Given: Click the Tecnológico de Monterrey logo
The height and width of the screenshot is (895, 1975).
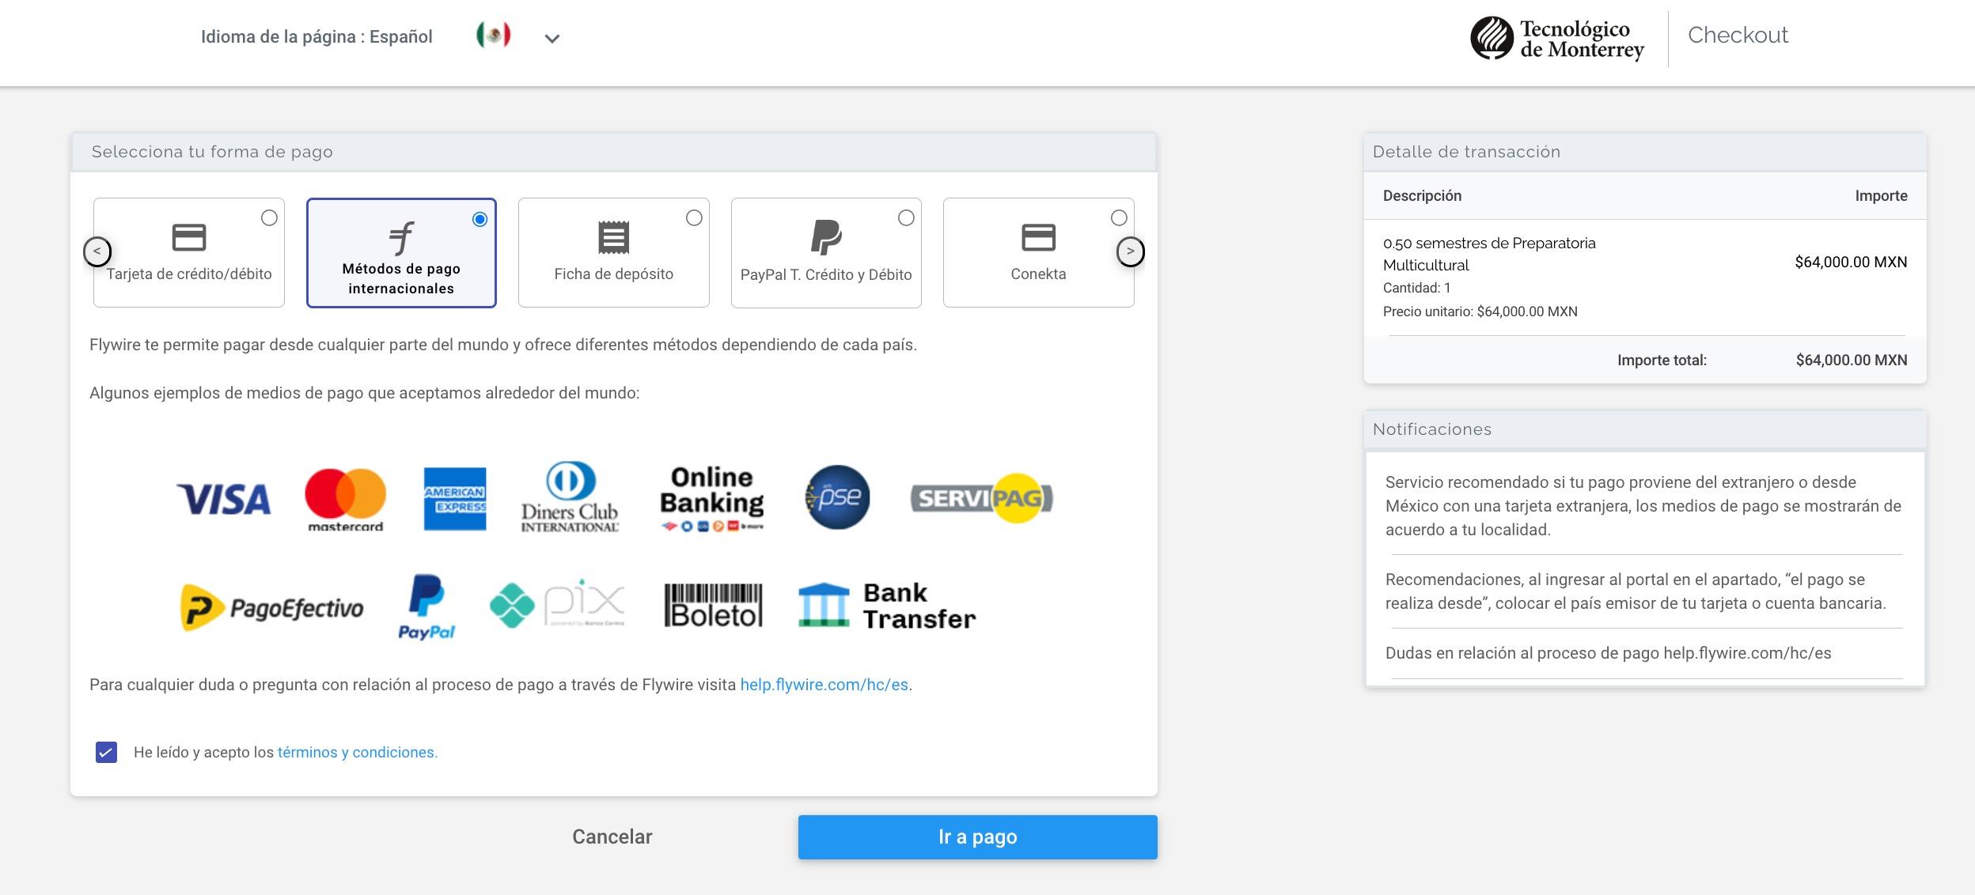Looking at the screenshot, I should click(x=1557, y=38).
